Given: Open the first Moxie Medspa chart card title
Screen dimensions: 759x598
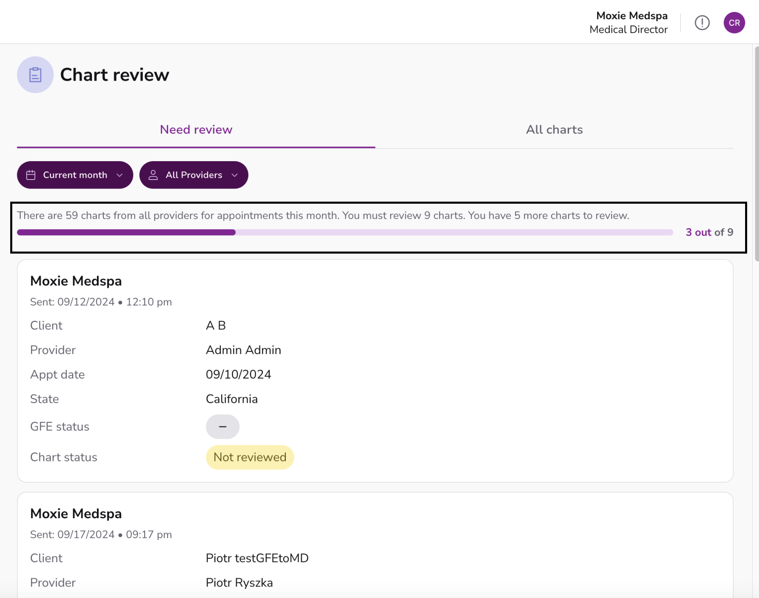Looking at the screenshot, I should pyautogui.click(x=76, y=281).
